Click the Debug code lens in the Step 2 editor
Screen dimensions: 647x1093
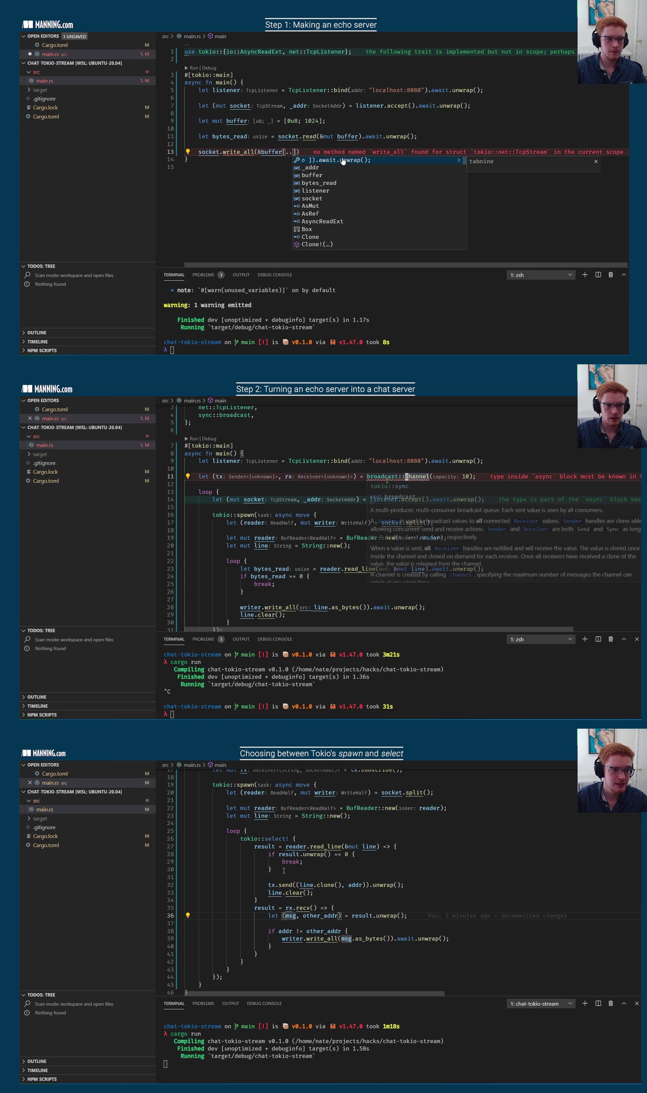209,439
